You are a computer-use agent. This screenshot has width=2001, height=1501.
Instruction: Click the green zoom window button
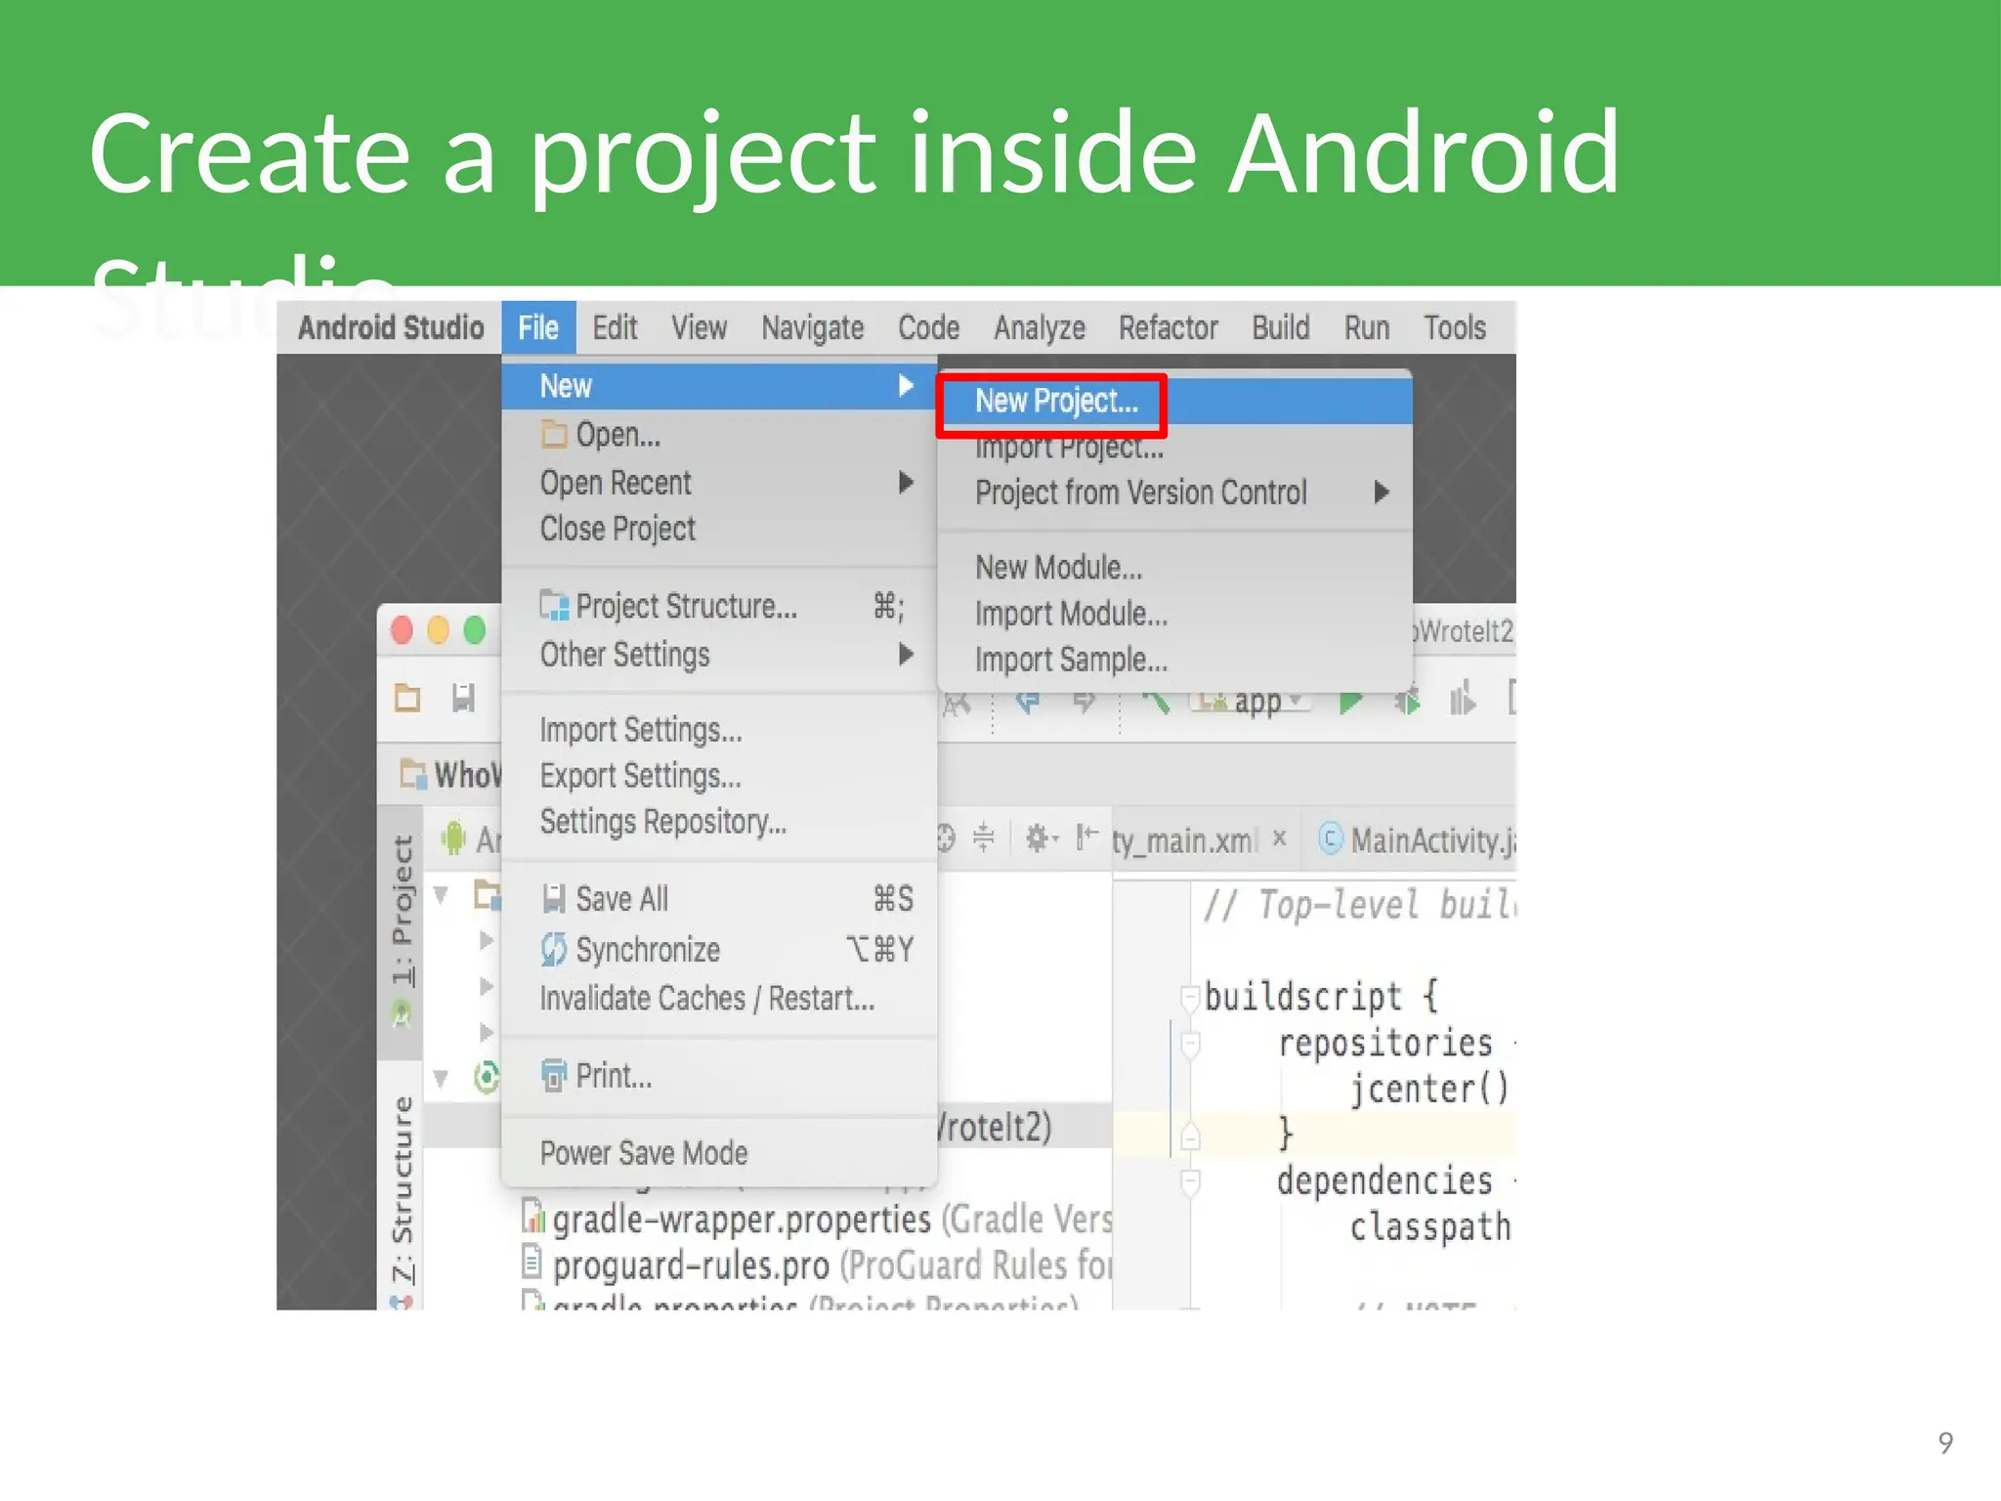475,630
